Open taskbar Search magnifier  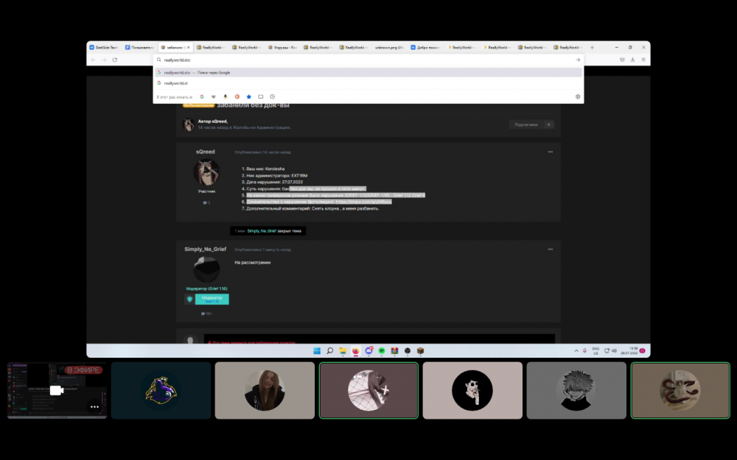tap(330, 350)
